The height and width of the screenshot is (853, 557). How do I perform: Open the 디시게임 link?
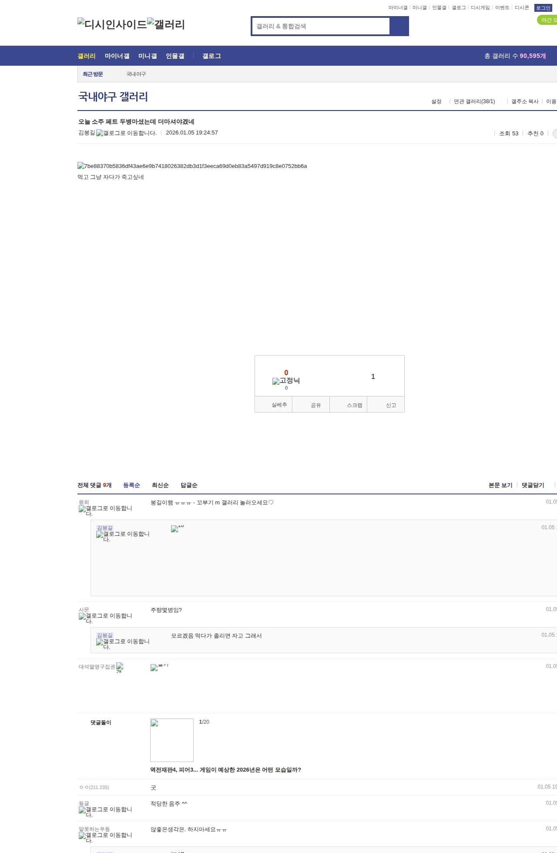point(480,8)
